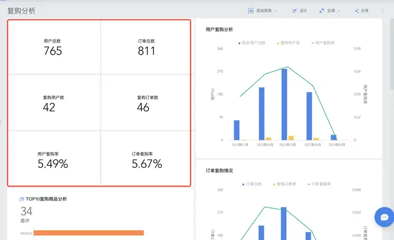Screen dimensions: 394x240
Task: Click the tallest blue bar in 订单复购情况
Action: pos(283,224)
